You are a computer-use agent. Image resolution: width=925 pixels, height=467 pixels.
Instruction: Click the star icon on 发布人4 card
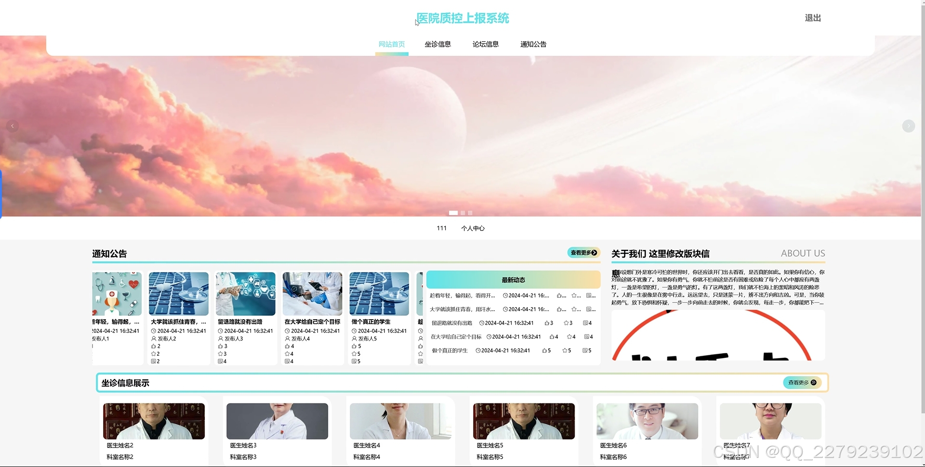pyautogui.click(x=288, y=354)
